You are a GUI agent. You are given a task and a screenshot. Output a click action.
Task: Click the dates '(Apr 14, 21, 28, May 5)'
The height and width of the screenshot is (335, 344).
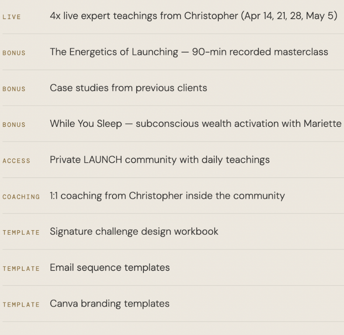pyautogui.click(x=289, y=16)
